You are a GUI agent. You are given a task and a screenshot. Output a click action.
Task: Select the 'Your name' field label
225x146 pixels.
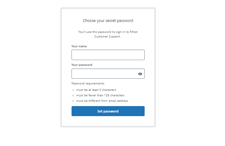coord(79,46)
